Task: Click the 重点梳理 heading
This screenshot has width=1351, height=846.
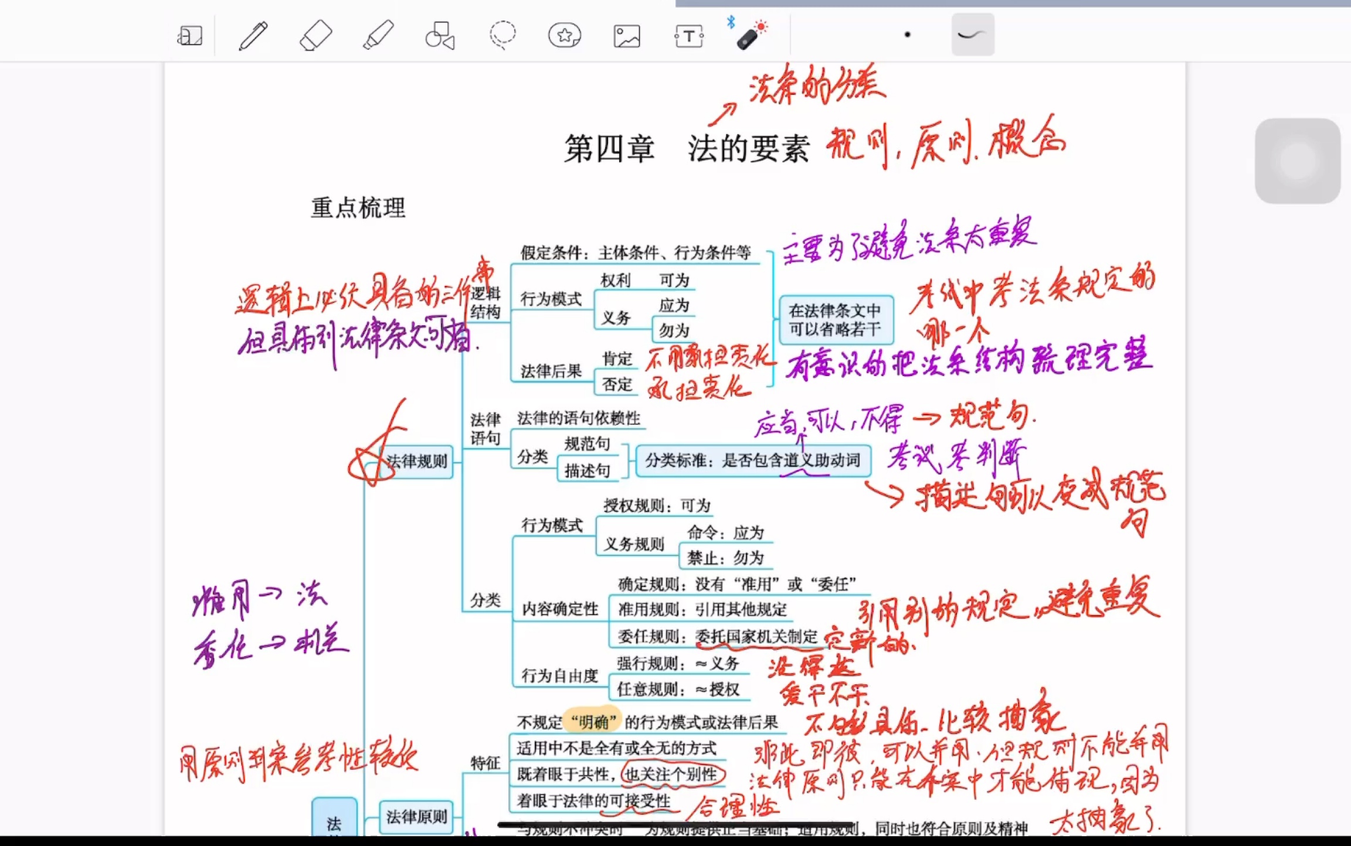Action: (358, 207)
